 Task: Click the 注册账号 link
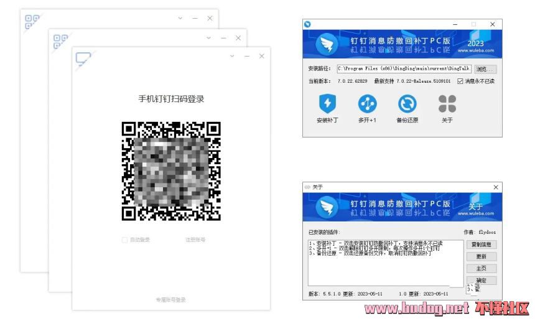195,240
